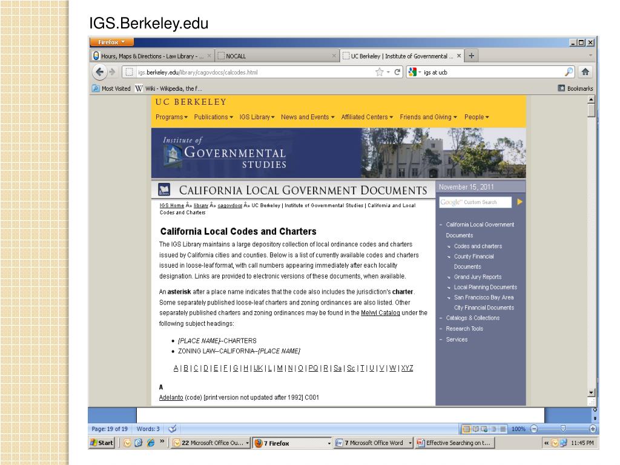Submit custom search with yellow arrow

click(519, 202)
